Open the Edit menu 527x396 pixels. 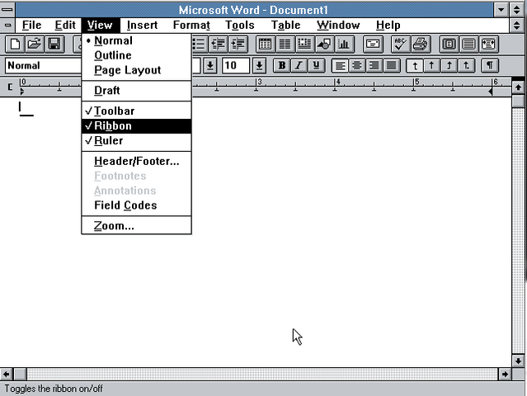[65, 26]
